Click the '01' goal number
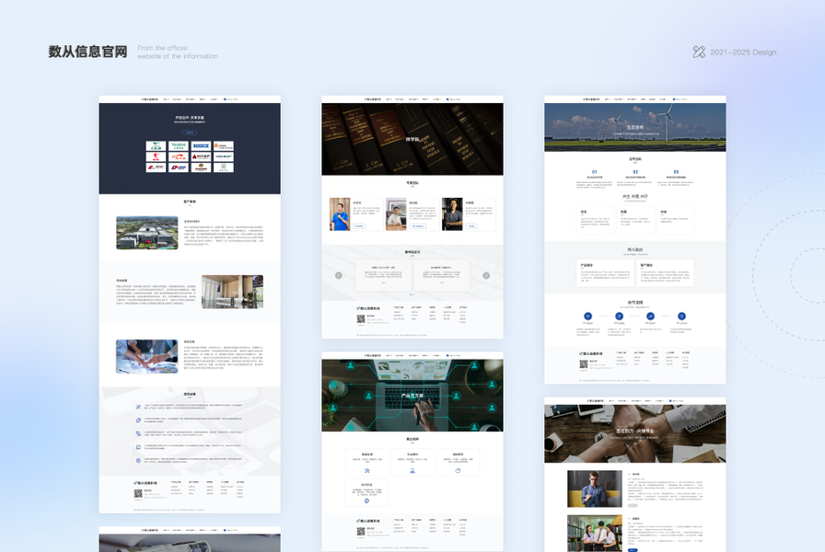Viewport: 825px width, 552px height. click(595, 172)
